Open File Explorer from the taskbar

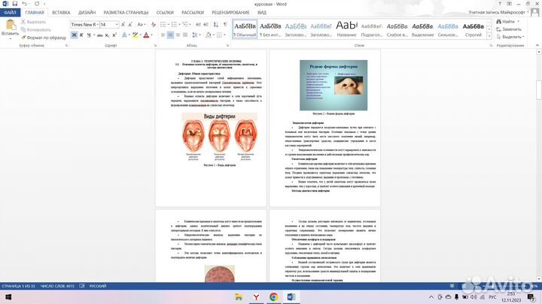[x=239, y=297]
